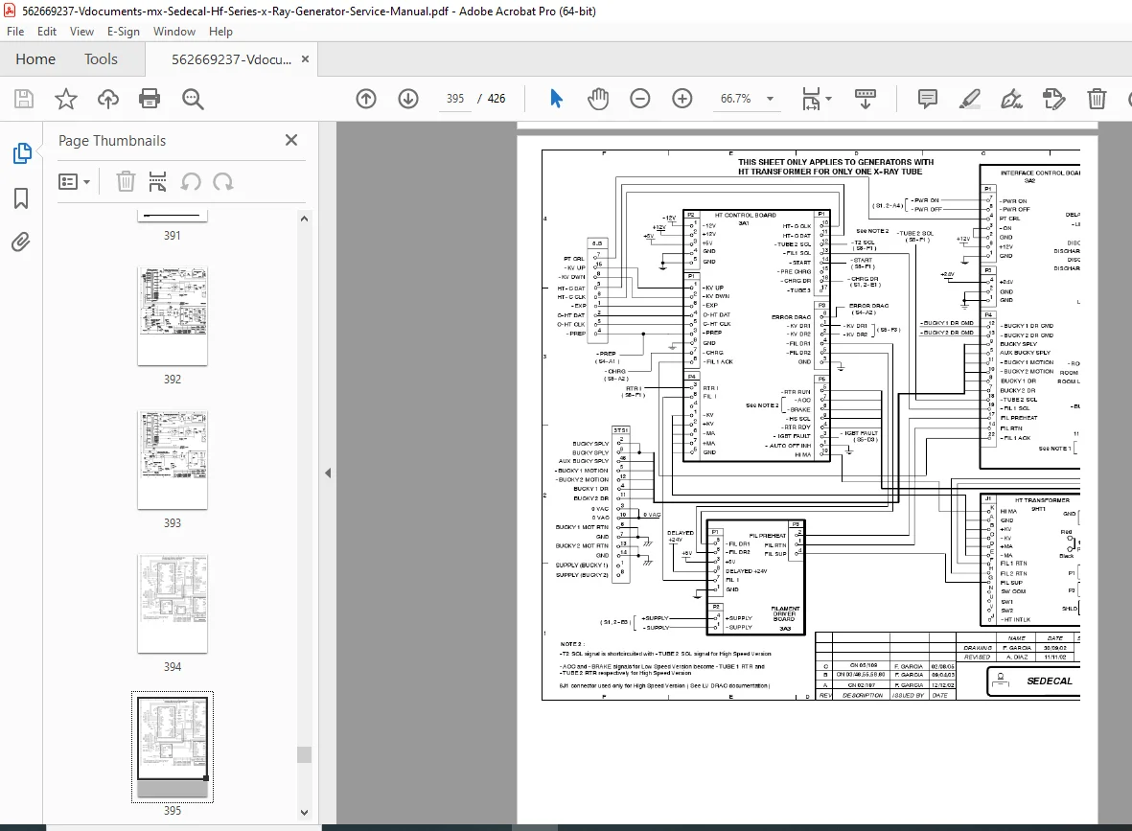Viewport: 1132px width, 831px height.
Task: Click the cloud upload icon
Action: 108,99
